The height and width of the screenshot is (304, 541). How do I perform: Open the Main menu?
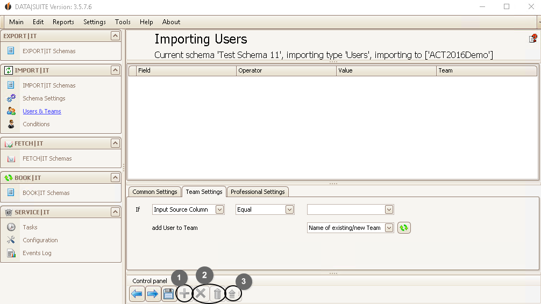(x=16, y=21)
